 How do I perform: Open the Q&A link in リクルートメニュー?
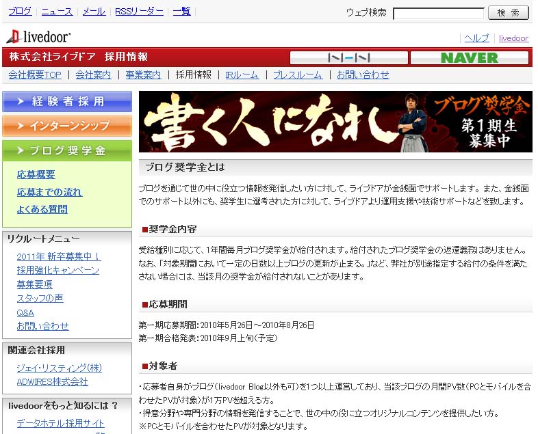25,313
